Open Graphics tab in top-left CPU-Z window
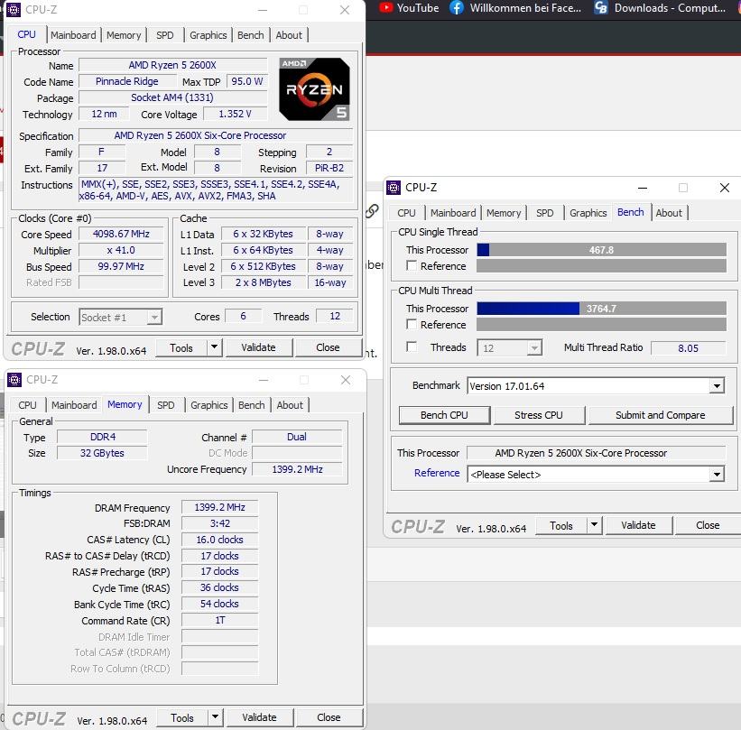The image size is (741, 730). tap(208, 35)
